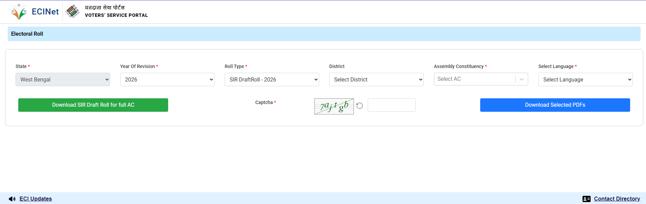Open the Select Language dropdown
The width and height of the screenshot is (646, 204).
585,79
